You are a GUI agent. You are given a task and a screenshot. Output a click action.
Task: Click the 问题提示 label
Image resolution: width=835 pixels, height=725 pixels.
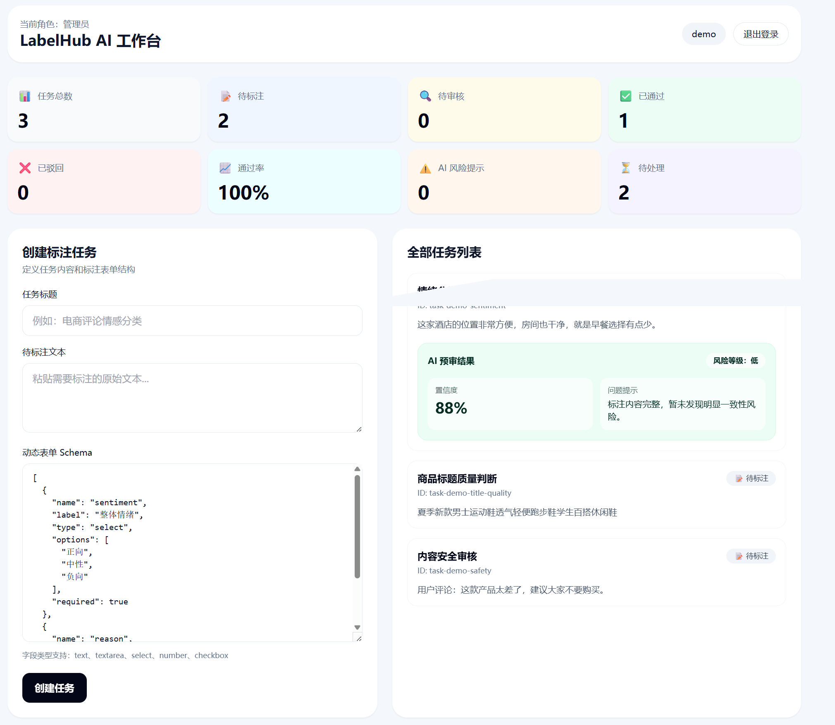point(623,390)
